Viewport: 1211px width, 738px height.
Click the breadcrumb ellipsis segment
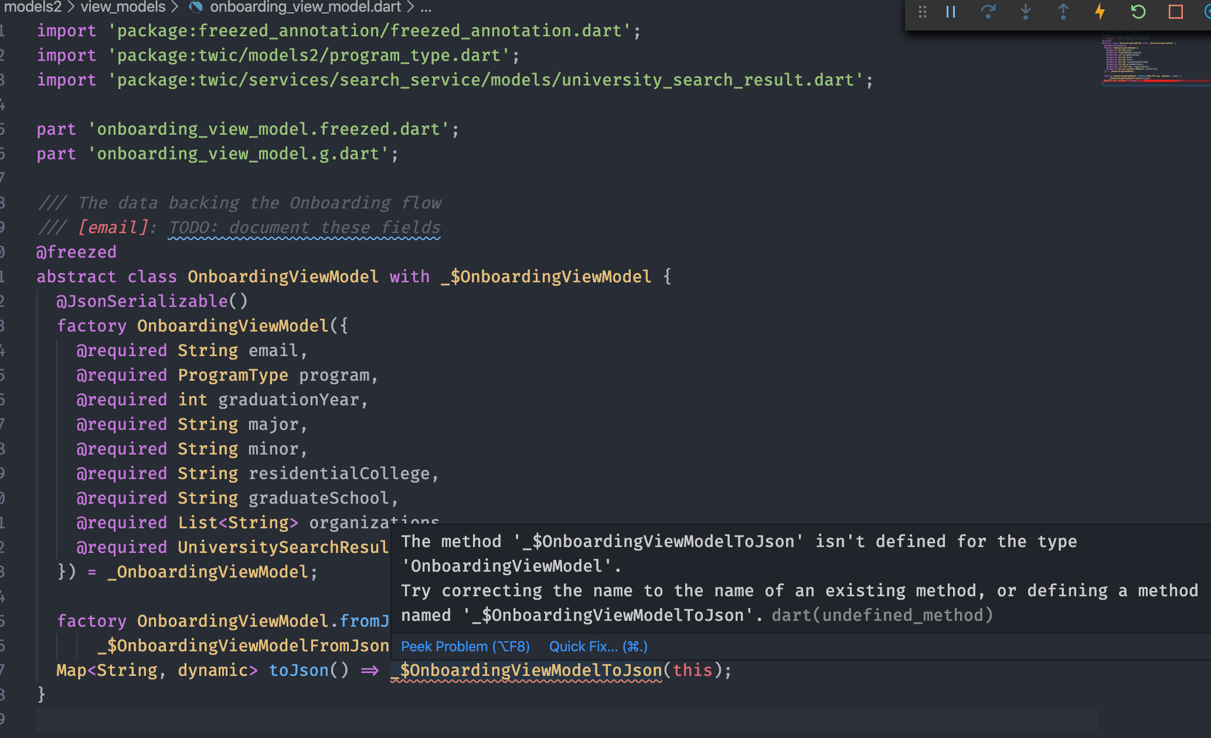point(426,7)
